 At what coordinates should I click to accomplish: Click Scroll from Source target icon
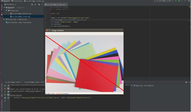(x=32, y=4)
